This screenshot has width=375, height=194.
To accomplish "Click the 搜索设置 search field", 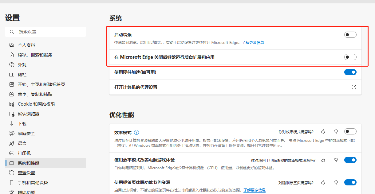I will tap(45, 32).
